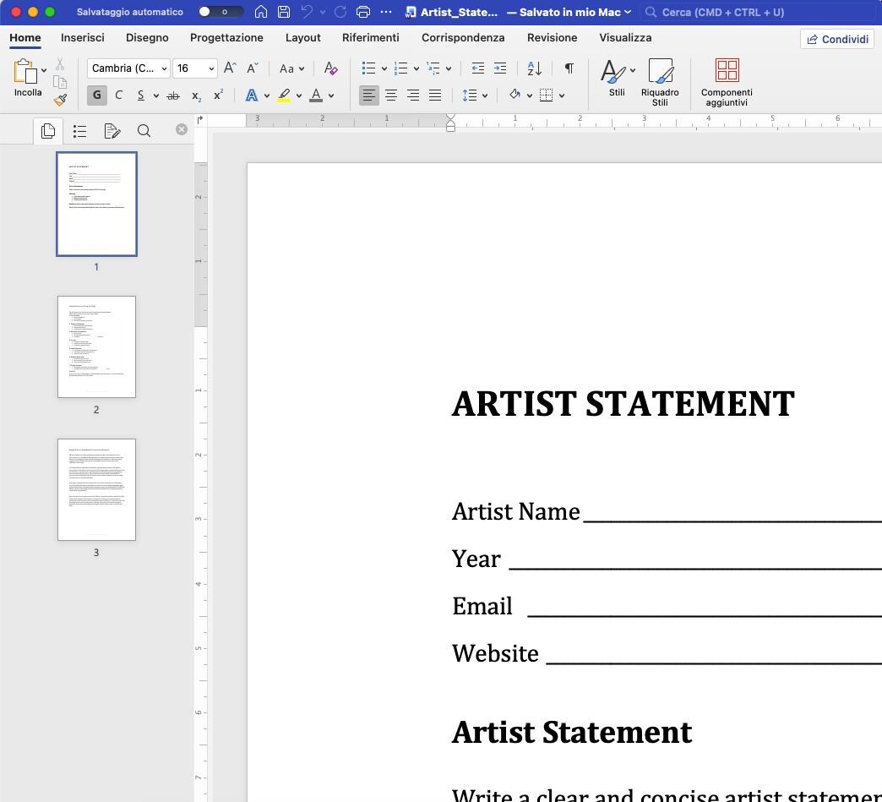Viewport: 882px width, 802px height.
Task: Expand bullet list style options
Action: 384,68
